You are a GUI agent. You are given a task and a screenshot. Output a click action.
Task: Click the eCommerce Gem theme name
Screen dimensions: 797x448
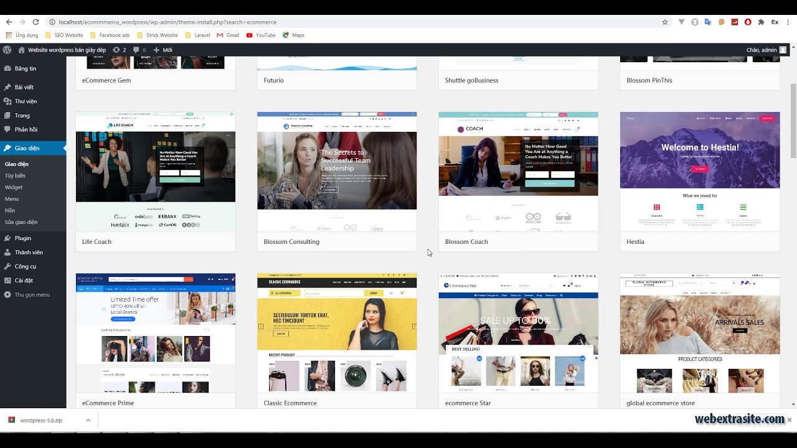tap(106, 80)
